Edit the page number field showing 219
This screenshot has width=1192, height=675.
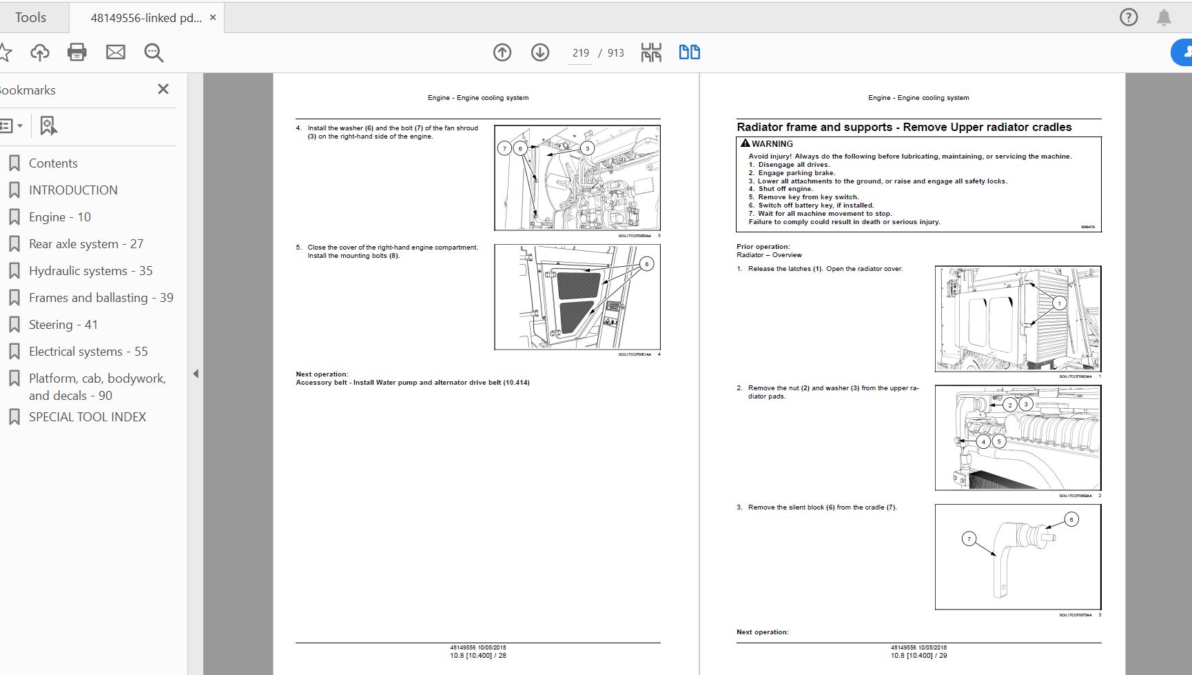(580, 53)
